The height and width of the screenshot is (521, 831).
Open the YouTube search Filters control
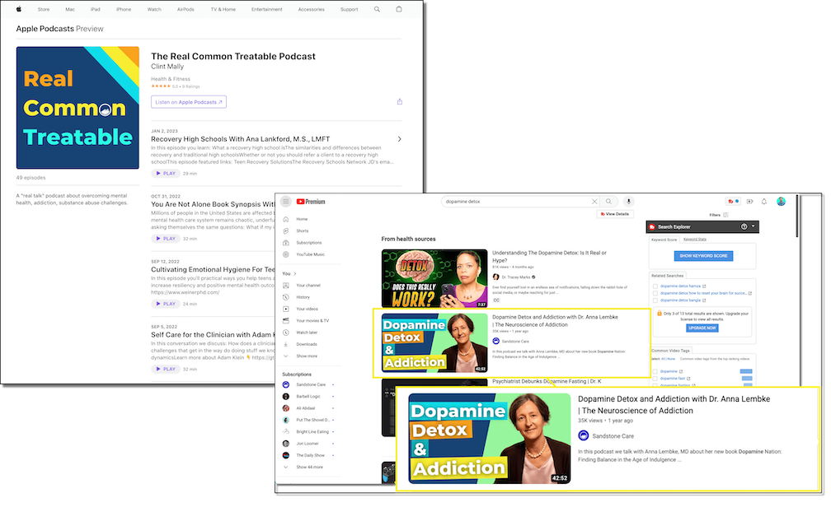click(x=719, y=215)
